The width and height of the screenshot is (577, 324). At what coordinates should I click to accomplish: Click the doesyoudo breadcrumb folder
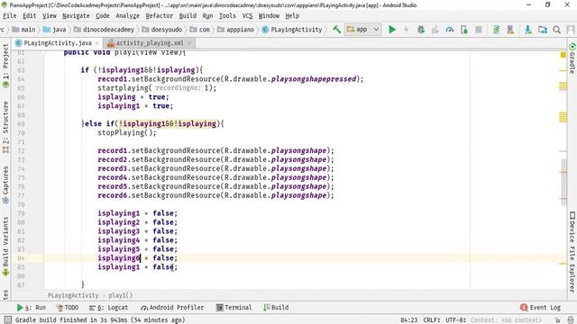(x=162, y=30)
